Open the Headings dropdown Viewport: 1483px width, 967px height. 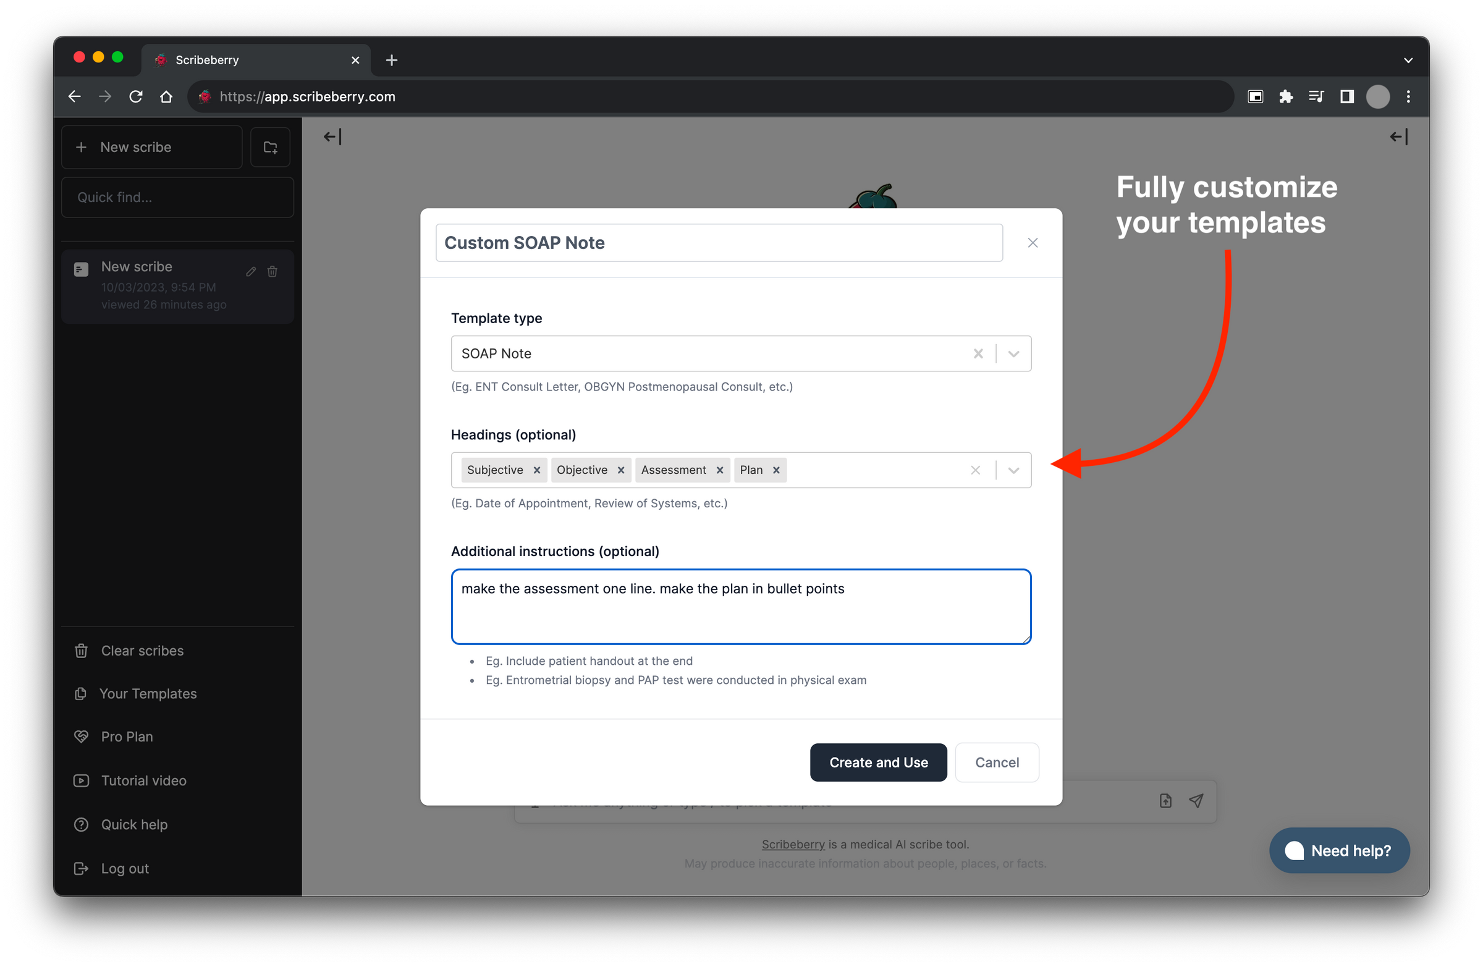(x=1013, y=470)
